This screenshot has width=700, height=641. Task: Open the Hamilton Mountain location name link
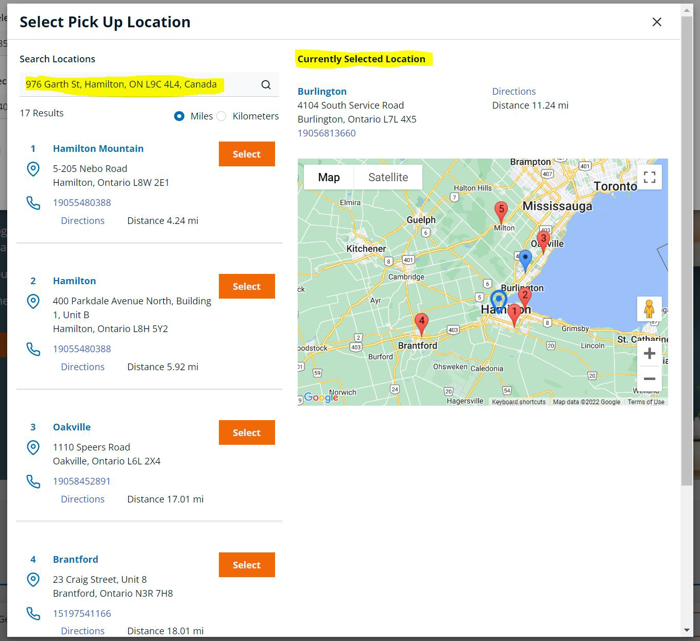pyautogui.click(x=98, y=148)
